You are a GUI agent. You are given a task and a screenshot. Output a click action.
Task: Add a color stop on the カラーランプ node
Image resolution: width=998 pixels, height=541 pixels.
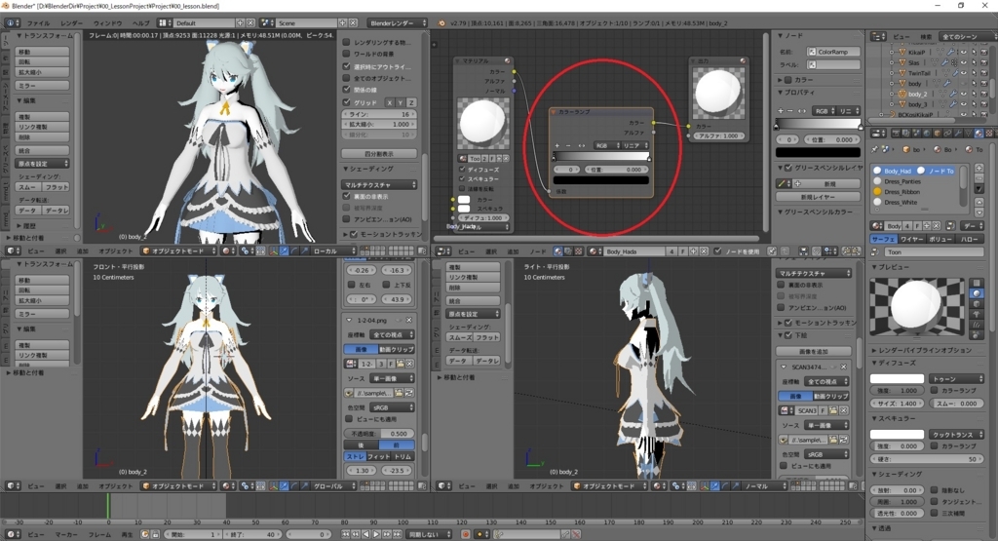coord(557,146)
